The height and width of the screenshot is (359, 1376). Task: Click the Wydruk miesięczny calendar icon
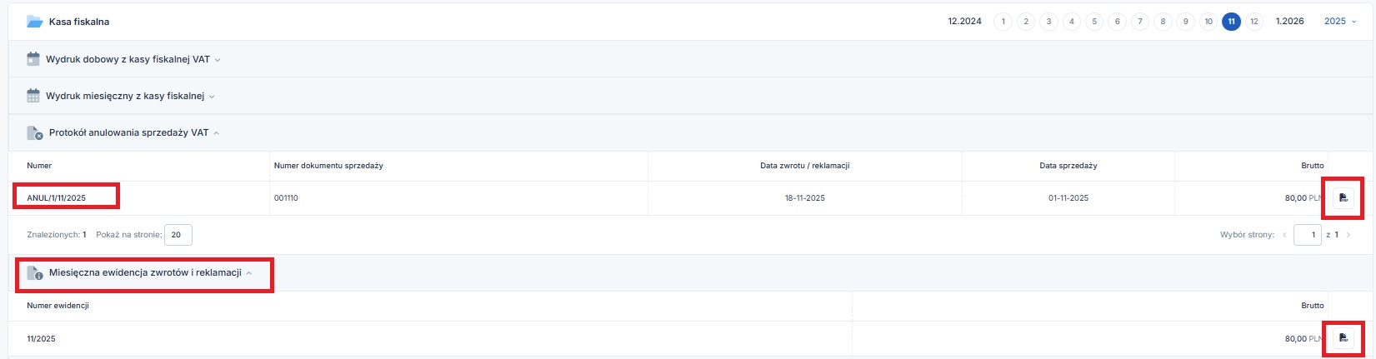tap(33, 96)
